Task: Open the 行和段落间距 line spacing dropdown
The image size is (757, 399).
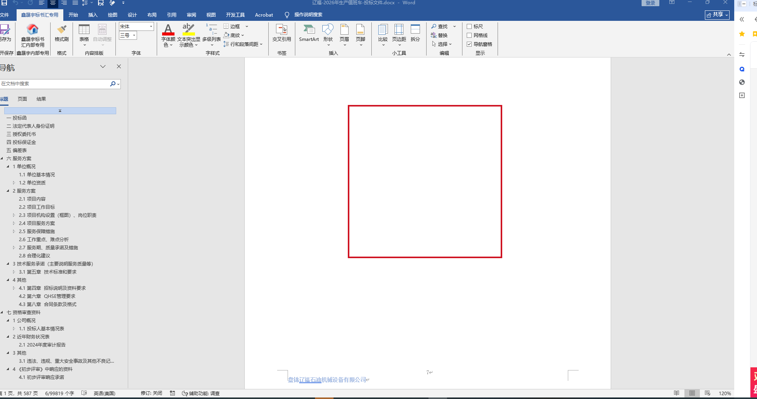Action: tap(261, 44)
